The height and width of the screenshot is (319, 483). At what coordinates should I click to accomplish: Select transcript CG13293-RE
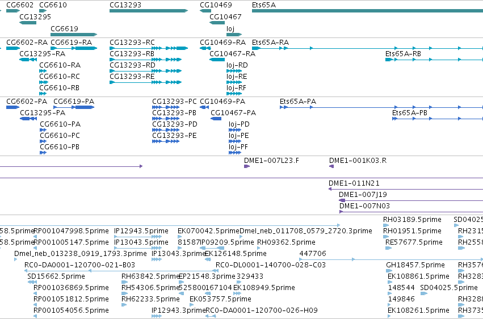146,82
